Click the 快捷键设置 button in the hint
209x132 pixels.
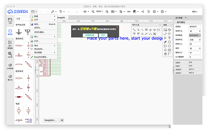(90, 35)
